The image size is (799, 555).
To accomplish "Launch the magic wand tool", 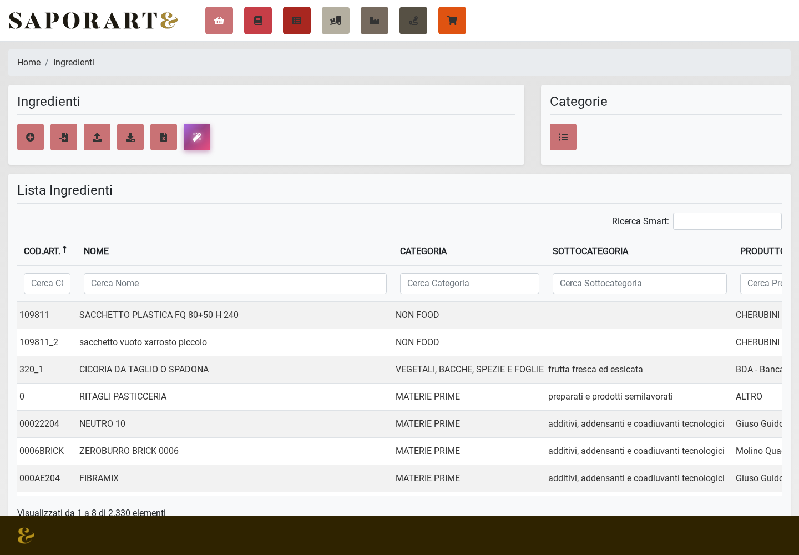I will click(x=197, y=137).
